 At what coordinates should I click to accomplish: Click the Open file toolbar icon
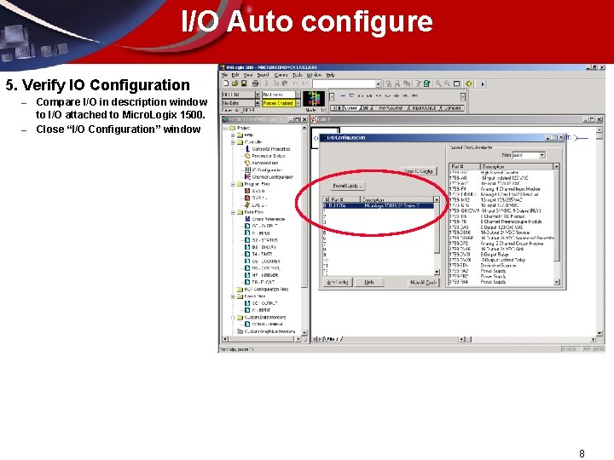[x=235, y=83]
